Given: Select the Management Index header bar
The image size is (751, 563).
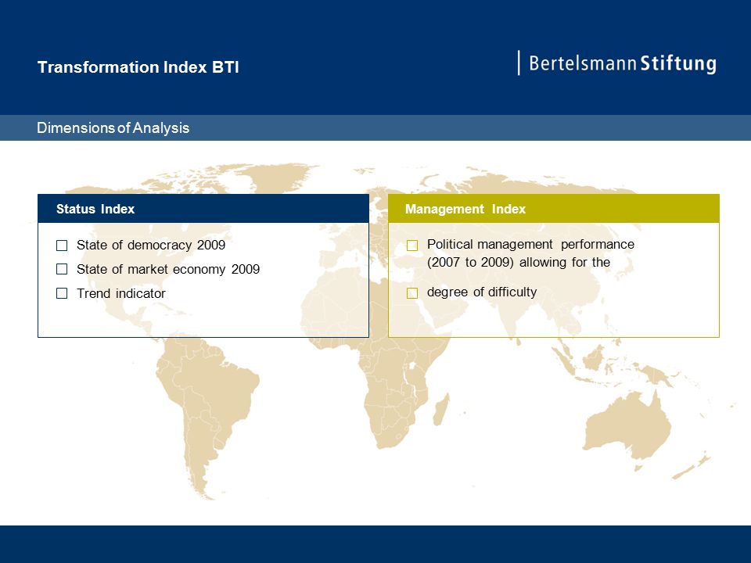Looking at the screenshot, I should (554, 209).
